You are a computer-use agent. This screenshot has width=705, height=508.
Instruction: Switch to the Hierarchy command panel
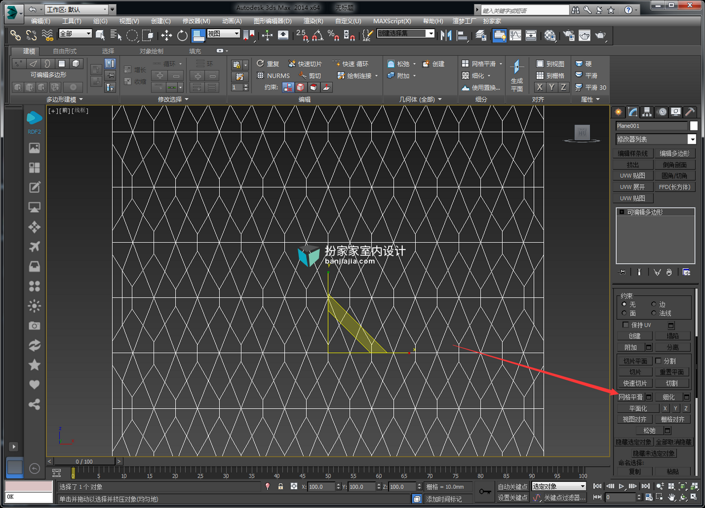tap(647, 112)
